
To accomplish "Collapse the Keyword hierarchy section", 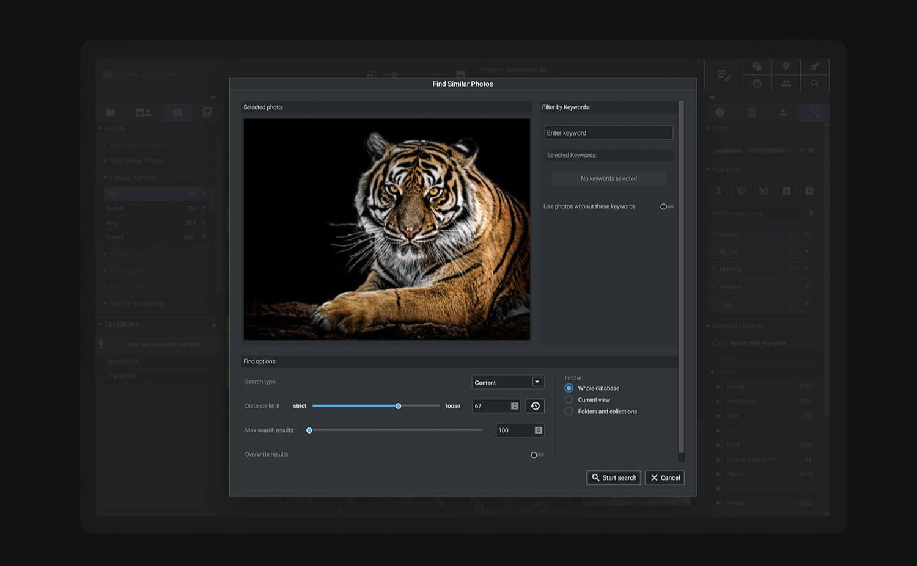I will (x=708, y=326).
